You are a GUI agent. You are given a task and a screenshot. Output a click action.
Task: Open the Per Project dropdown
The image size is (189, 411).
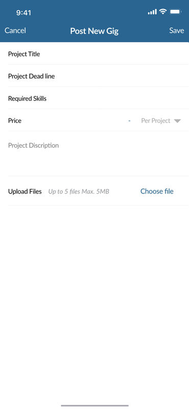coord(161,121)
